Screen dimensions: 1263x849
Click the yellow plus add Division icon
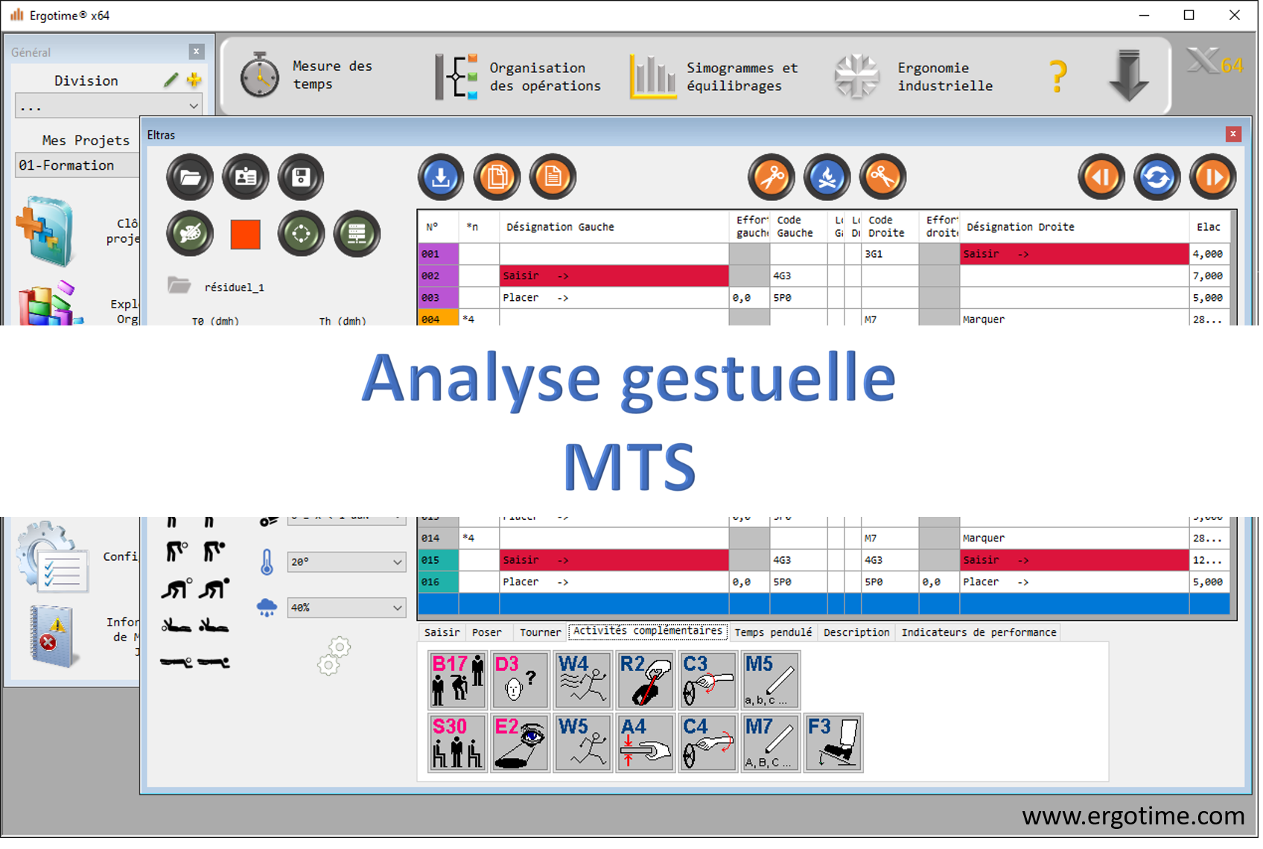194,80
